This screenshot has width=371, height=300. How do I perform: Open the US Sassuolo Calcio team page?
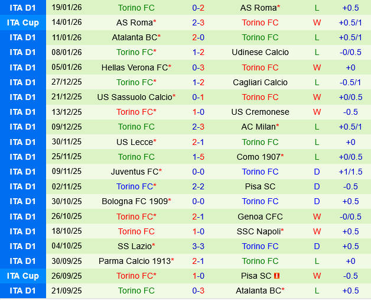point(134,97)
